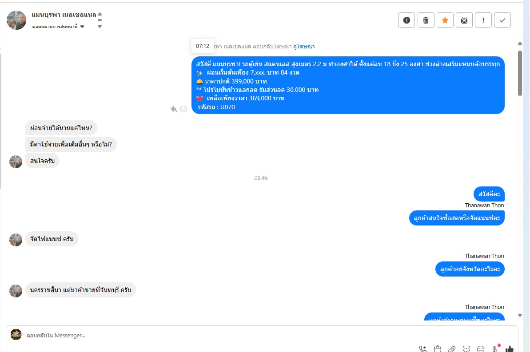Screen dimensions: 530x352
Task: Send a thumbs-up like
Action: coord(510,348)
